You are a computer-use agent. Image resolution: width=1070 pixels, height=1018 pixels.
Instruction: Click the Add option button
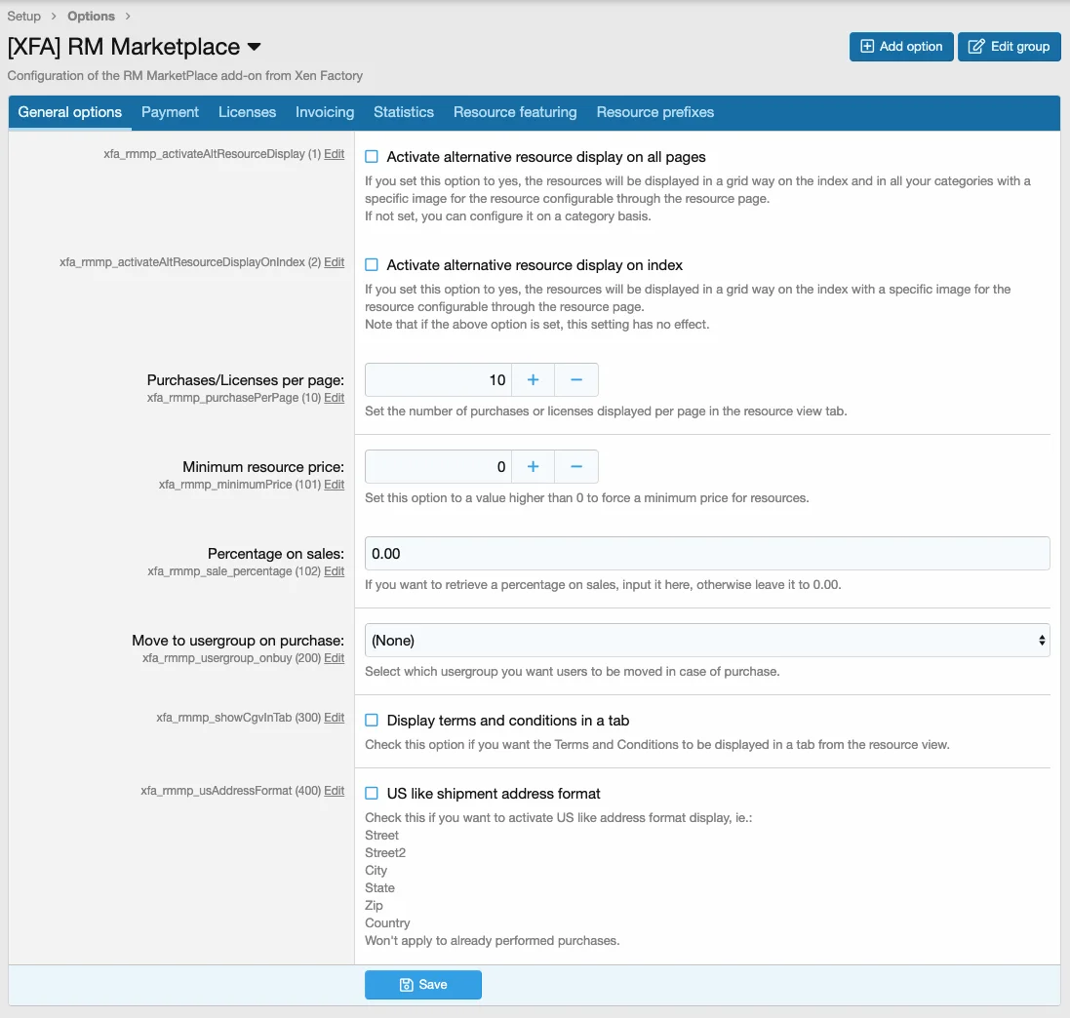pos(901,46)
